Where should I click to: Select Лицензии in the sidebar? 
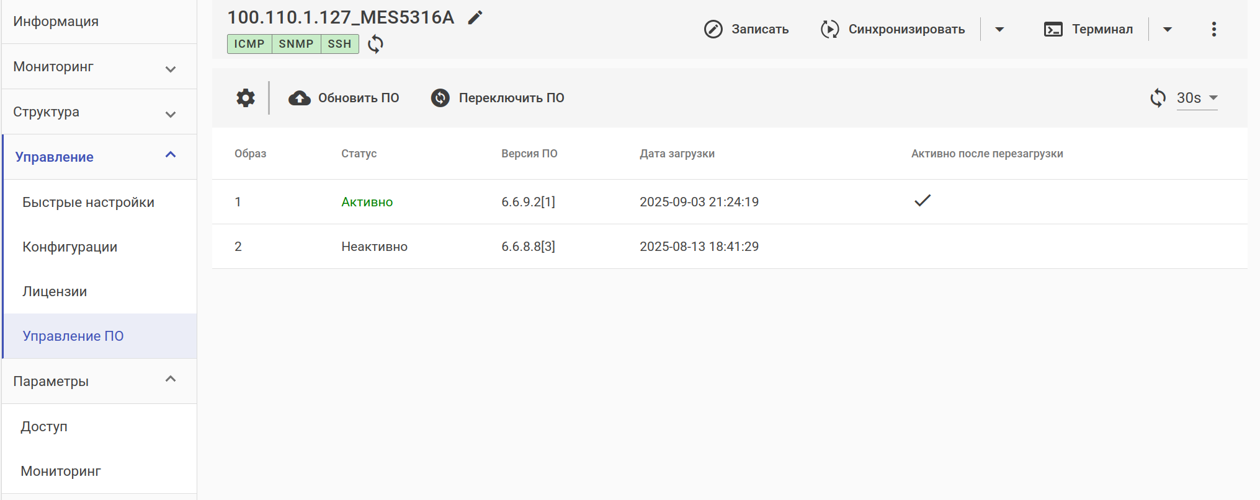pos(55,291)
